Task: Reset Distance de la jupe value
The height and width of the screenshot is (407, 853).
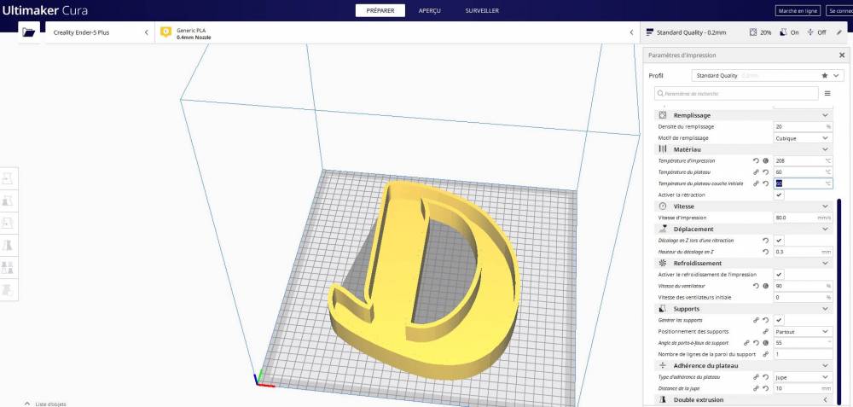Action: pos(765,388)
